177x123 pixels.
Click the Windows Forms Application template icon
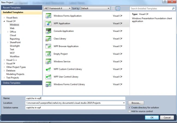pyautogui.click(x=48, y=16)
